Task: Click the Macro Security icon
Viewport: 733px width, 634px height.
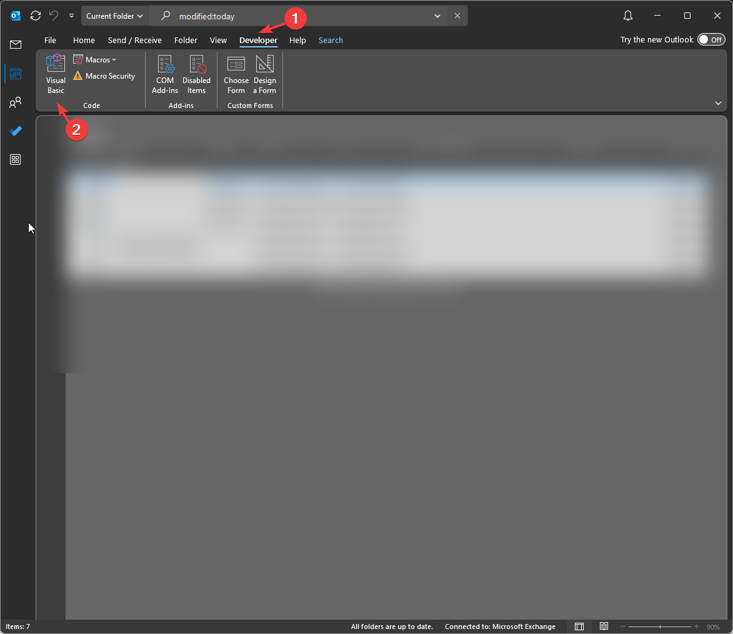Action: pos(104,76)
